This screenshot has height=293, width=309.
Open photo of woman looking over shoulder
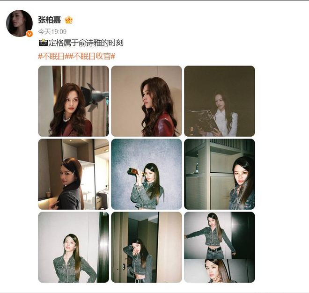coord(74,174)
